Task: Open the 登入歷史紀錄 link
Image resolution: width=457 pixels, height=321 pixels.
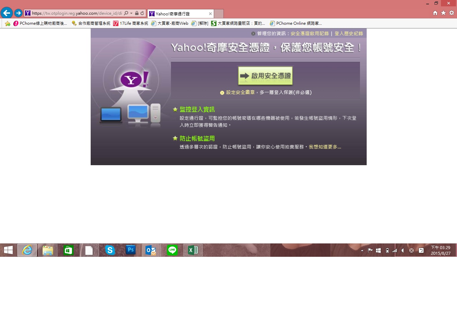Action: pos(349,33)
